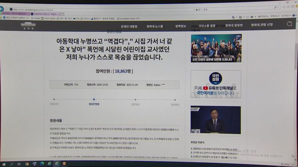Open 문재인 대통령 menu
This screenshot has height=167, width=298.
[x=129, y=26]
